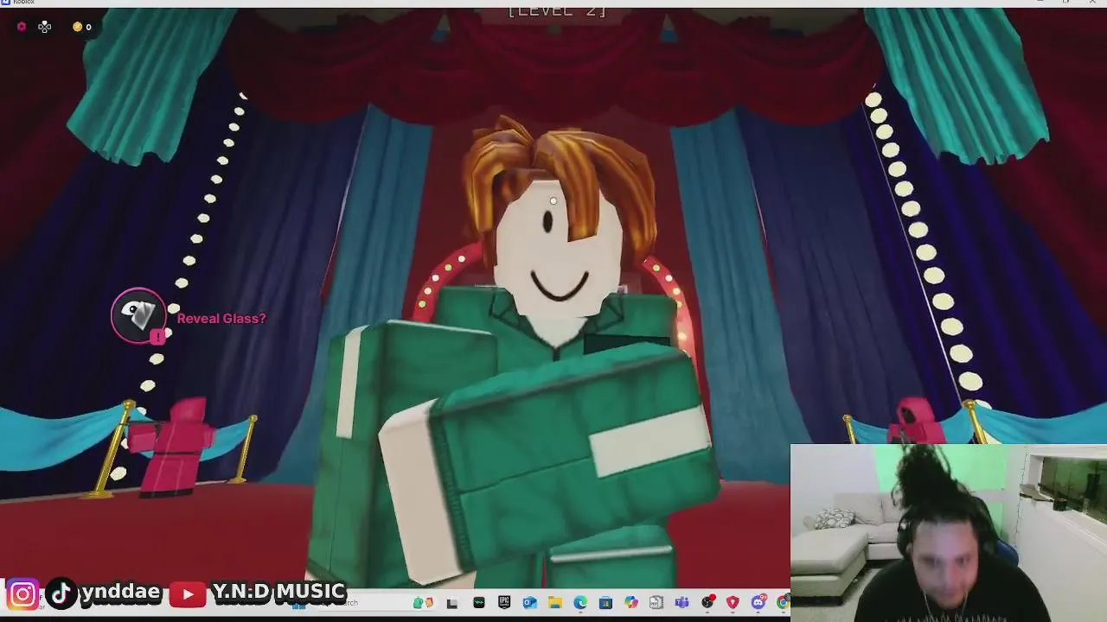Open Google Chrome from the taskbar
Viewport: 1107px width, 622px height.
784,602
